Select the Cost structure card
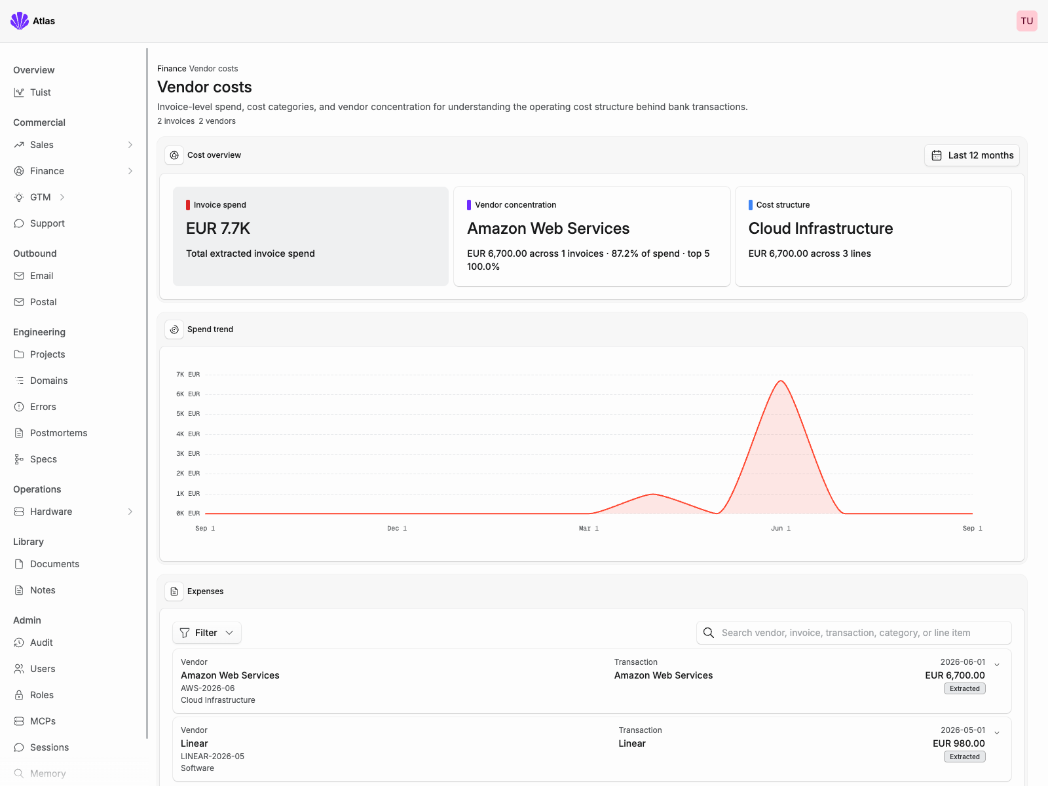This screenshot has width=1048, height=786. 873,236
